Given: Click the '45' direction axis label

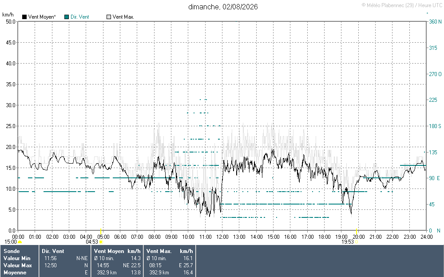Looking at the screenshot, I should [432, 205].
